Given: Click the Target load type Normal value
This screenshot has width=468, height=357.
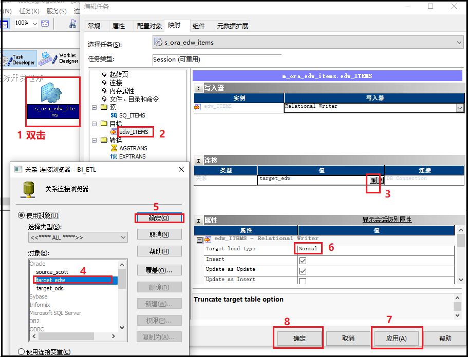Looking at the screenshot, I should click(308, 249).
